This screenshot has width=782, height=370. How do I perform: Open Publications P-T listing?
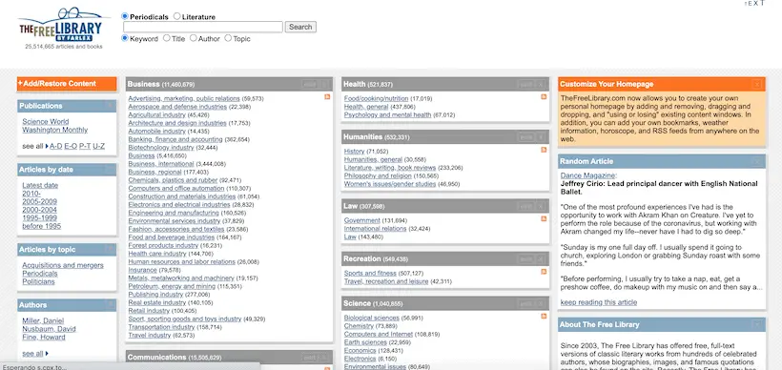(85, 146)
